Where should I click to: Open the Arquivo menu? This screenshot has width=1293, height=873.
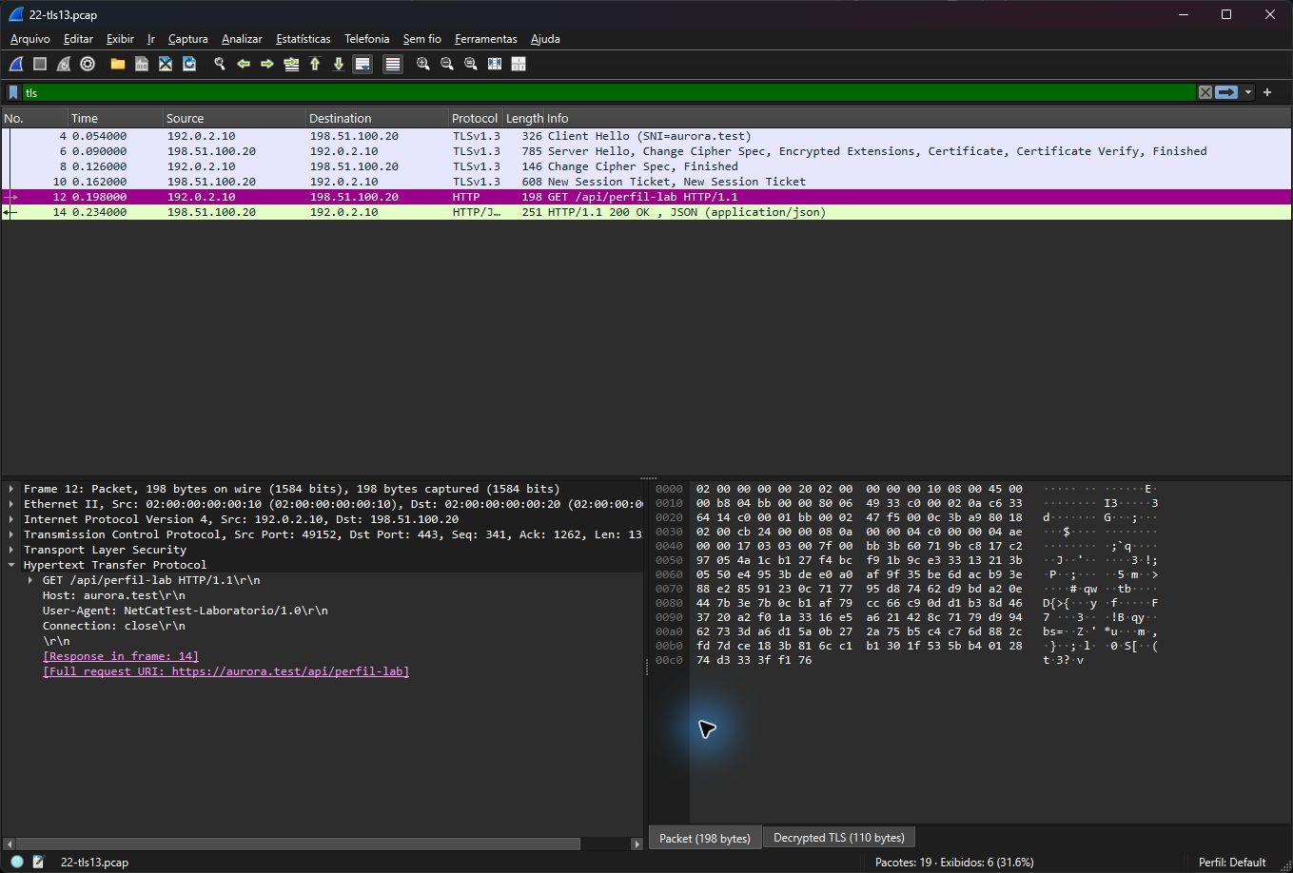pos(29,39)
